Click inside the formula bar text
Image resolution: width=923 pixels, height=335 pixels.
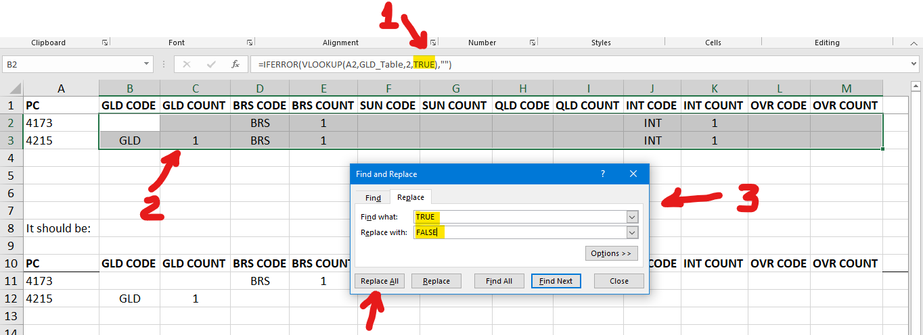point(355,65)
